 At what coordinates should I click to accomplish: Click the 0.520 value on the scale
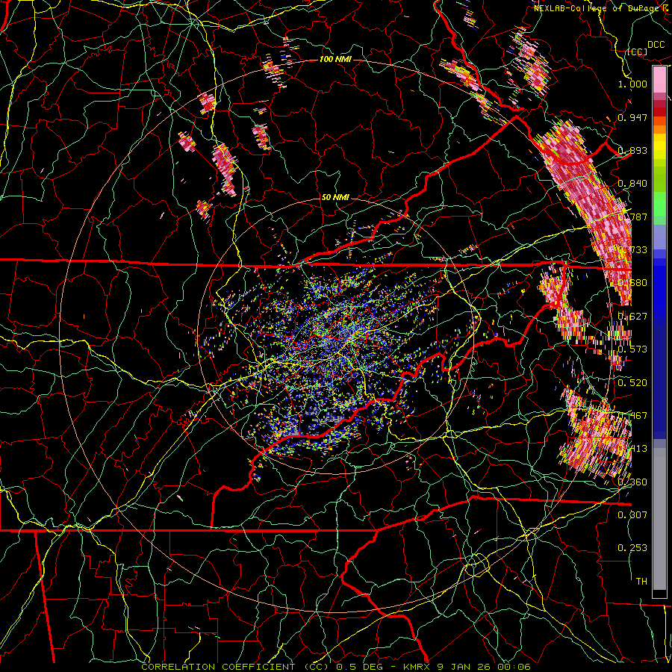click(x=632, y=383)
